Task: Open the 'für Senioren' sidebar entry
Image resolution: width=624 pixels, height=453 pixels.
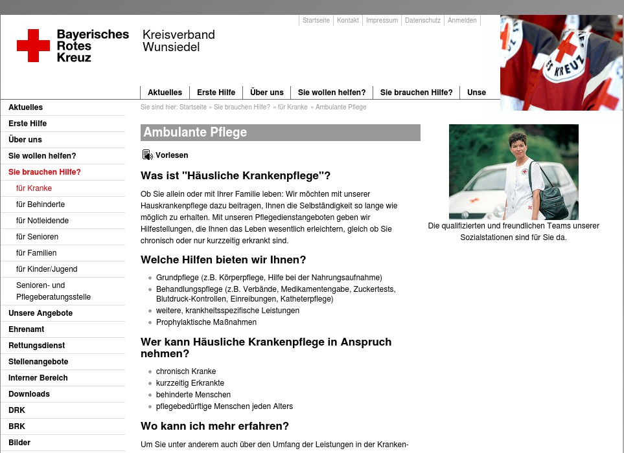Action: click(x=37, y=236)
